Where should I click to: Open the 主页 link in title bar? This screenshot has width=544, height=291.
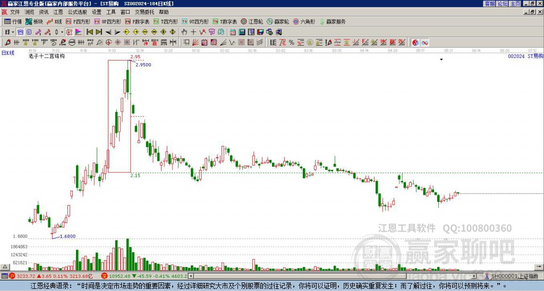515,4
